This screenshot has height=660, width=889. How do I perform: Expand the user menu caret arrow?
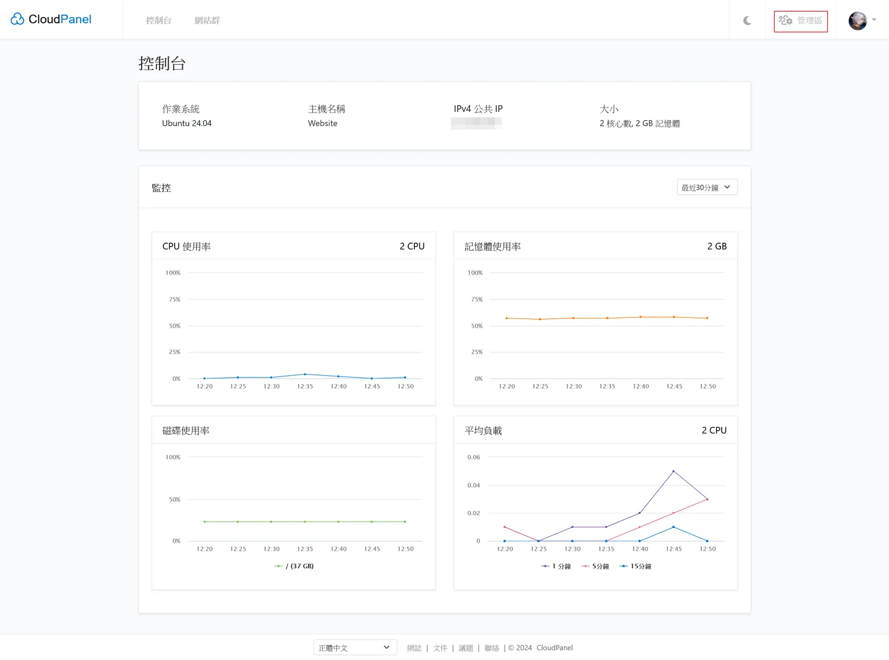[874, 20]
